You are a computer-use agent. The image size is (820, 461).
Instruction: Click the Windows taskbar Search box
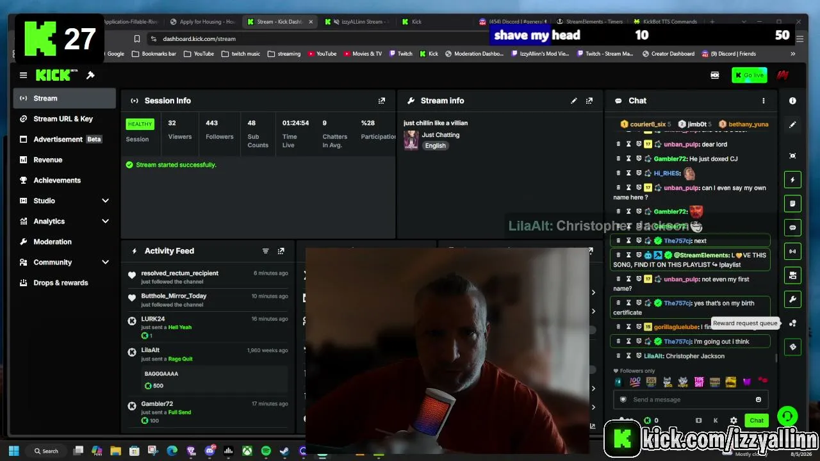coord(46,451)
